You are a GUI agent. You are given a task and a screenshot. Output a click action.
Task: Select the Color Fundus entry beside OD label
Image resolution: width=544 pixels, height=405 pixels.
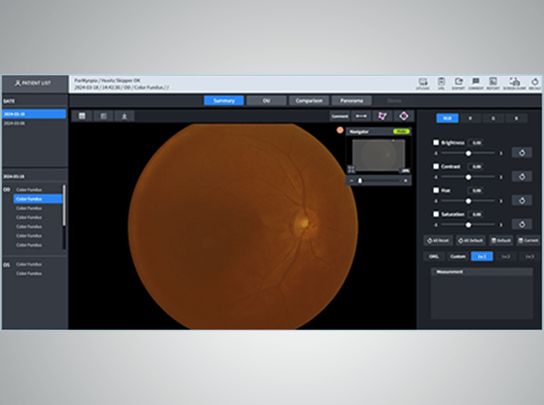point(29,190)
